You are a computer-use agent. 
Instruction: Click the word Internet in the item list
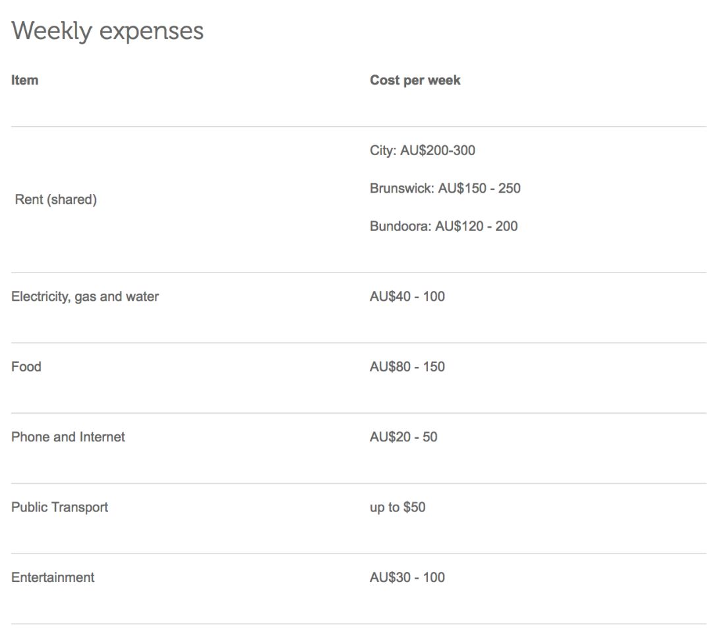[x=102, y=437]
